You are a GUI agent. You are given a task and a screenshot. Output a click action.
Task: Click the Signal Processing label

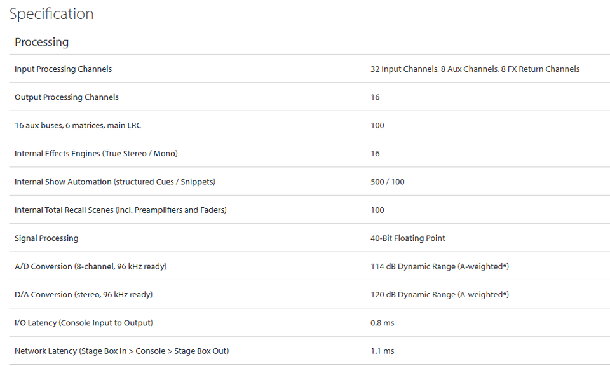pos(46,238)
